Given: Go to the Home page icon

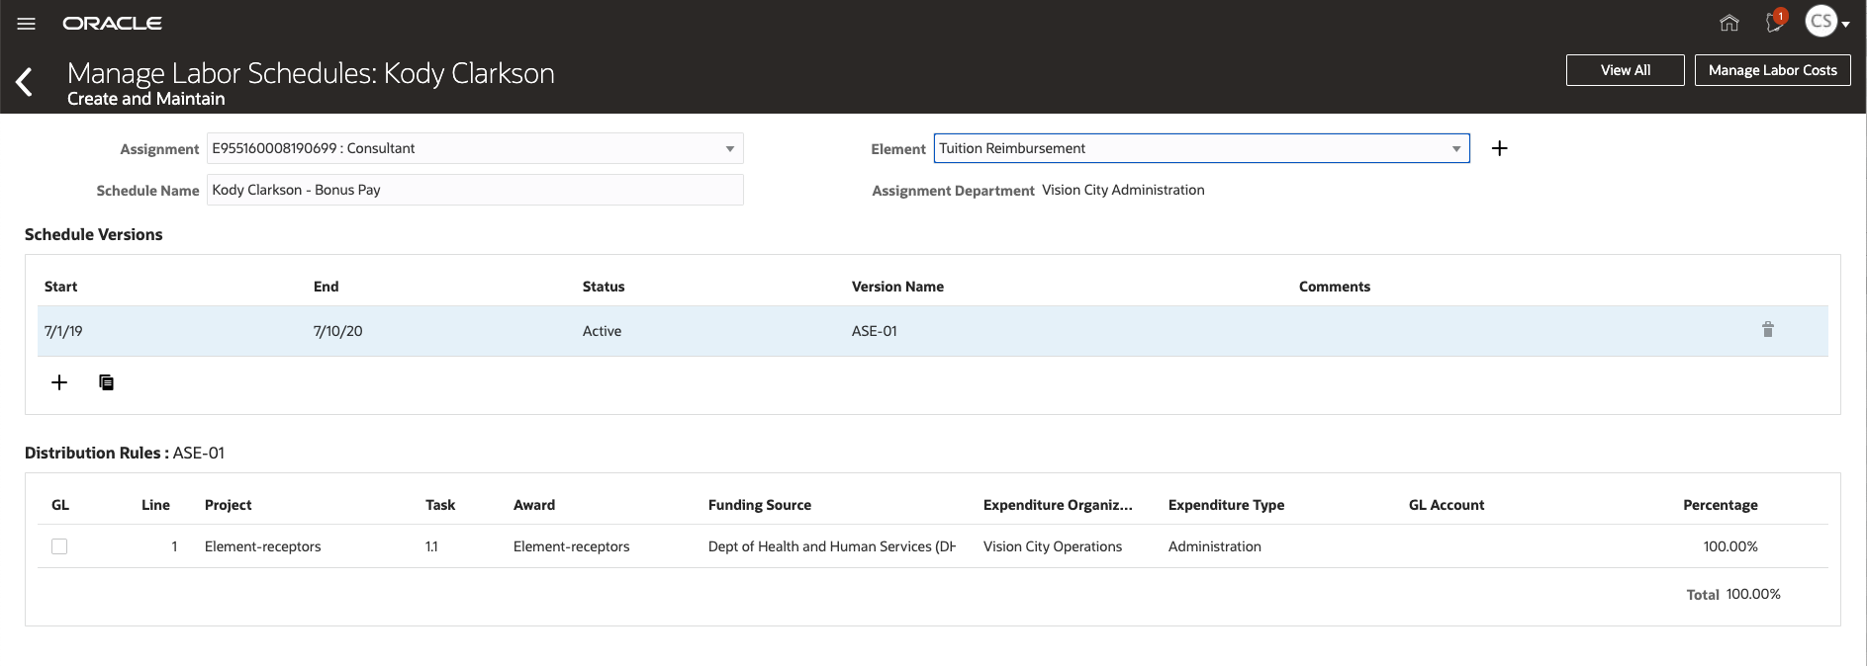Looking at the screenshot, I should [x=1728, y=23].
